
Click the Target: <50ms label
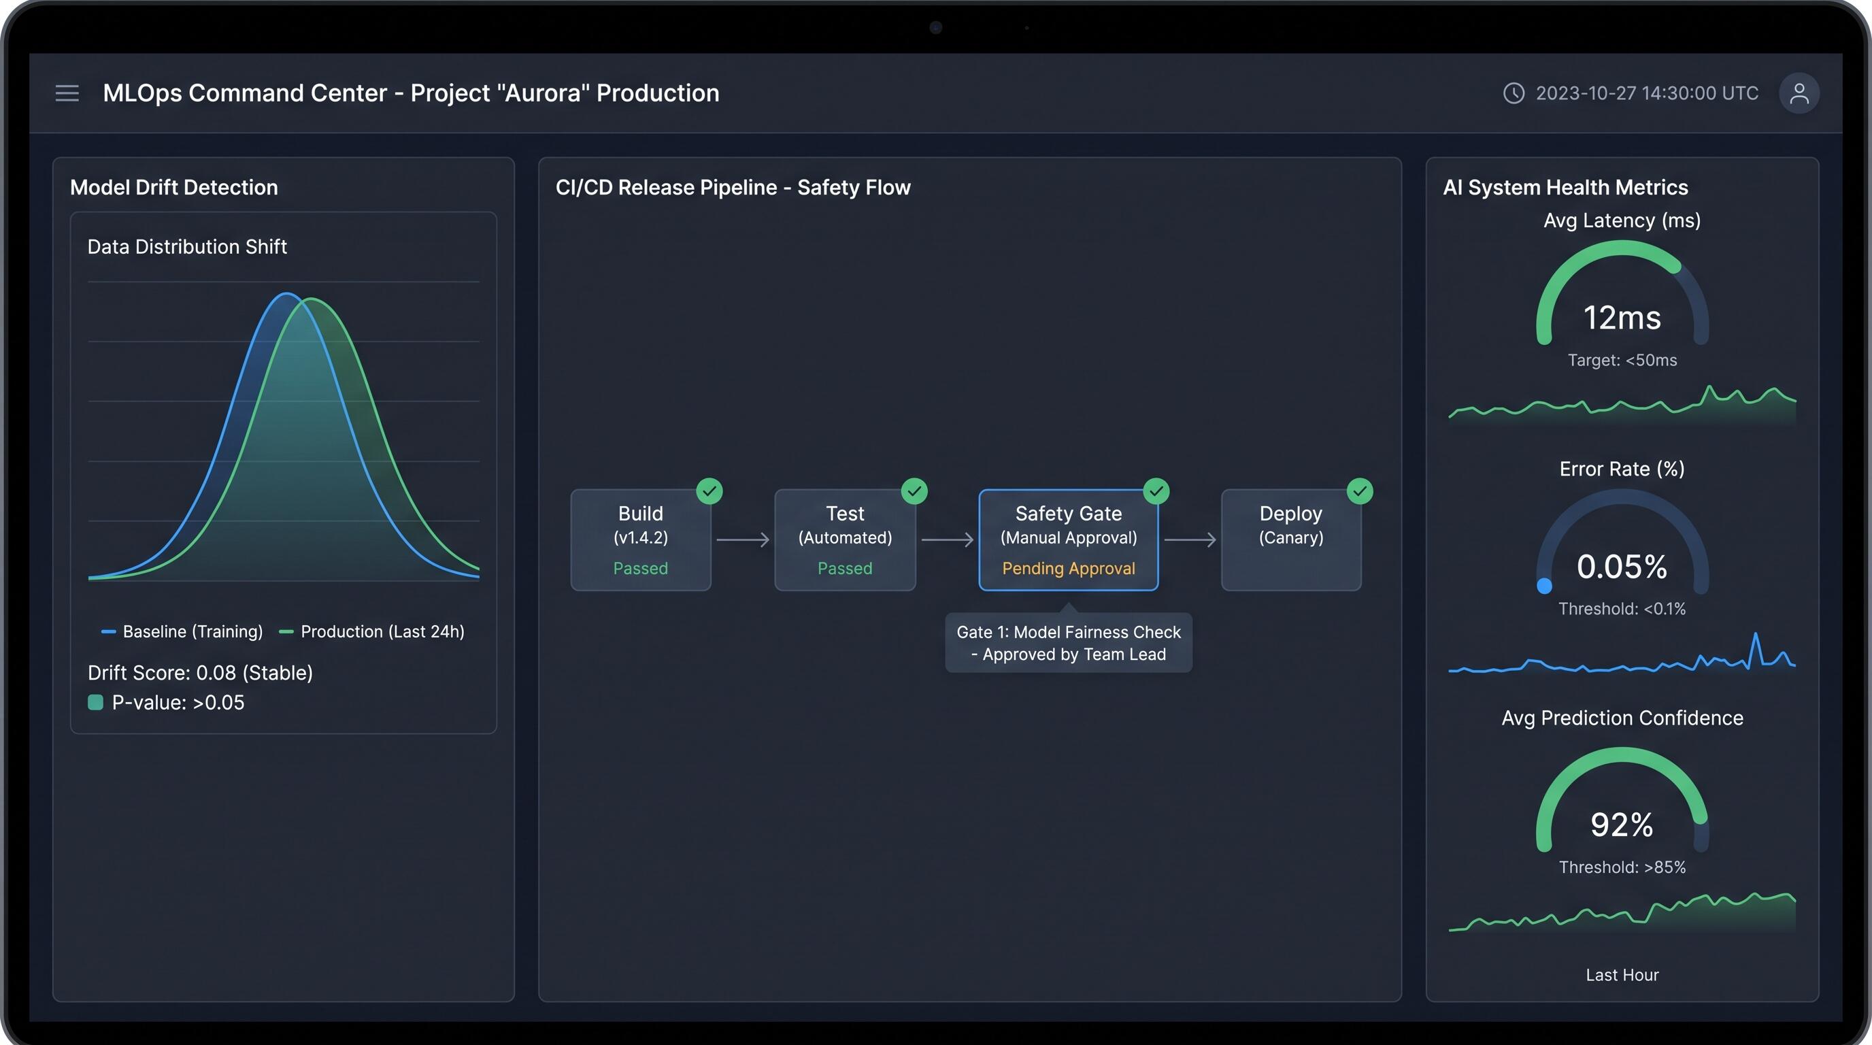(x=1622, y=360)
